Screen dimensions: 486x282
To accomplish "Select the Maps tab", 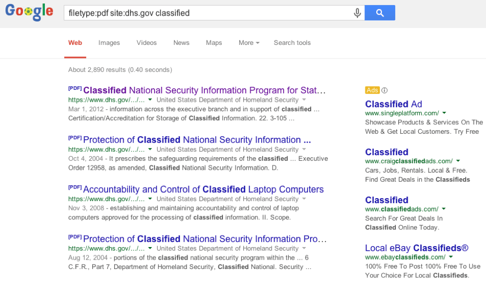I will [214, 43].
